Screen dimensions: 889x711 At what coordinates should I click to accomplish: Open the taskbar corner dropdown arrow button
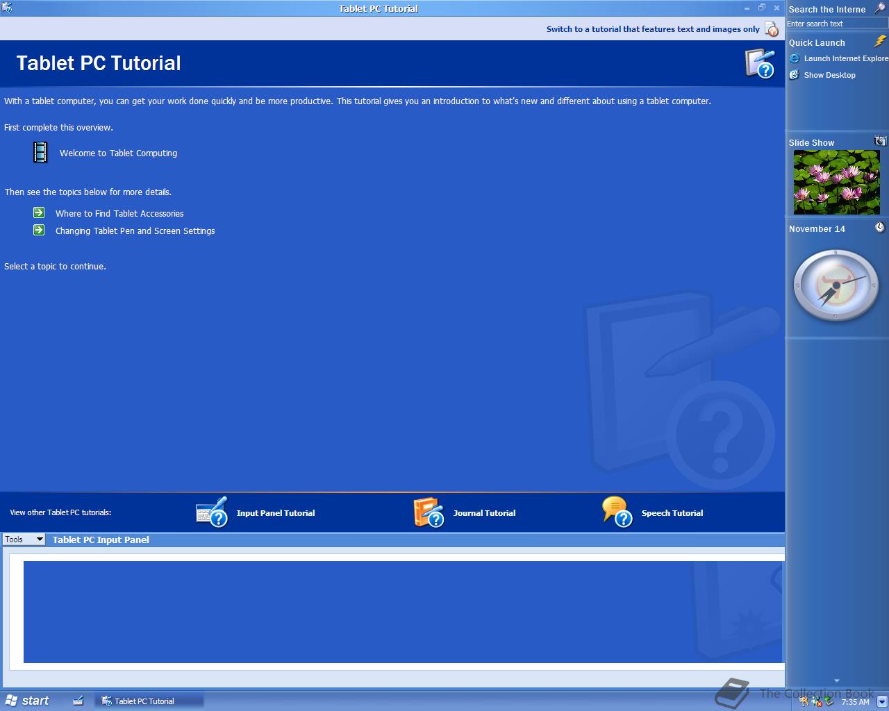point(881,701)
